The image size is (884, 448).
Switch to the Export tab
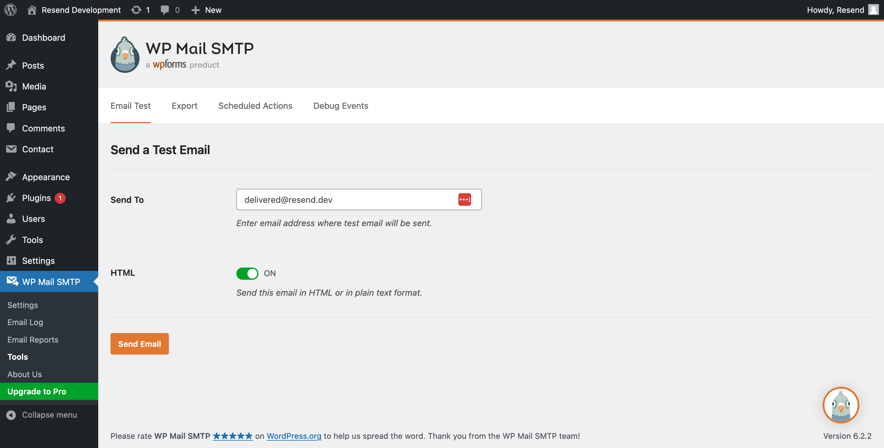[184, 106]
